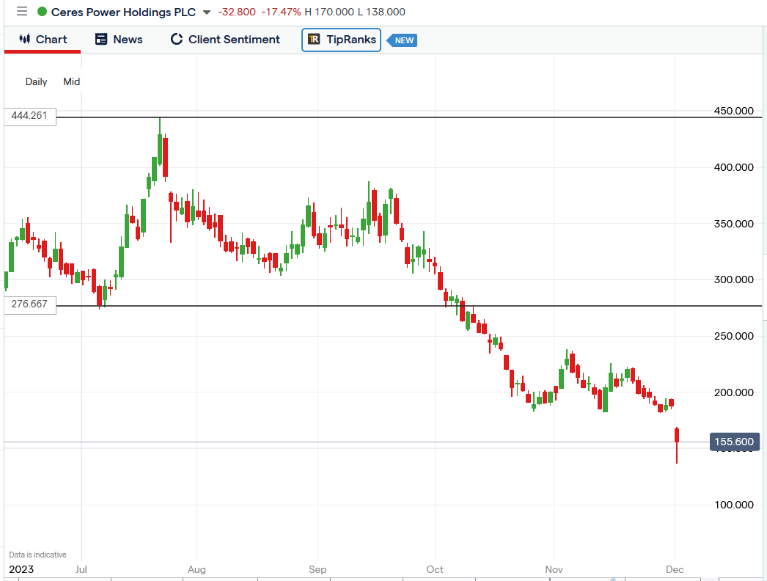Viewport: 767px width, 581px height.
Task: Click the Data is indicative notice
Action: (37, 555)
